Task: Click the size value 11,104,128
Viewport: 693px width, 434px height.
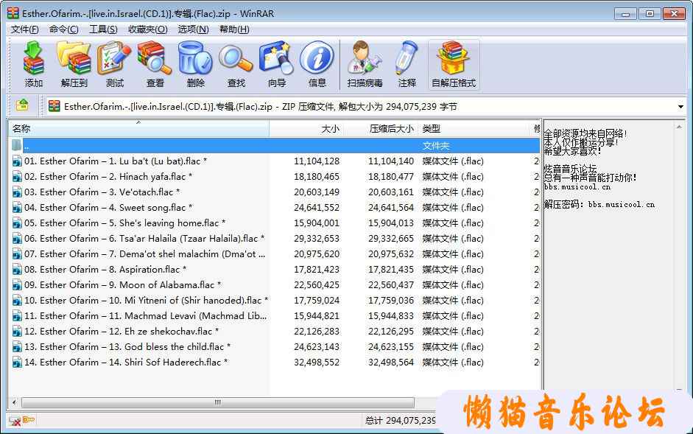Action: point(317,161)
